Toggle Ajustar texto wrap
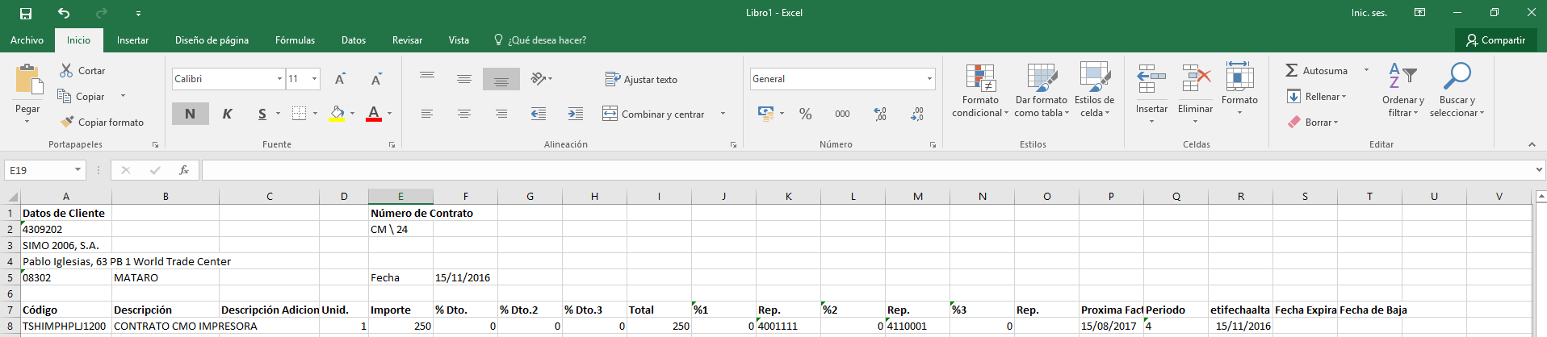This screenshot has width=1547, height=337. (x=642, y=79)
